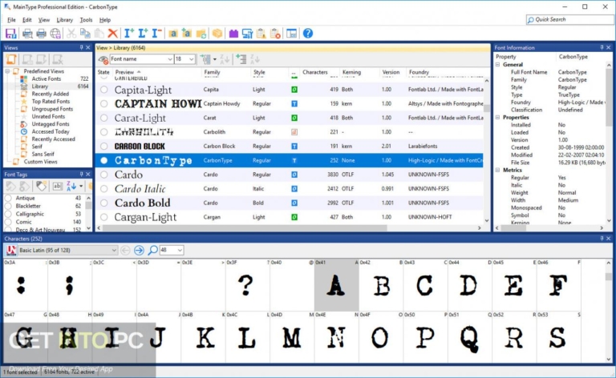Open print preview from the toolbar
The height and width of the screenshot is (378, 616).
point(27,34)
